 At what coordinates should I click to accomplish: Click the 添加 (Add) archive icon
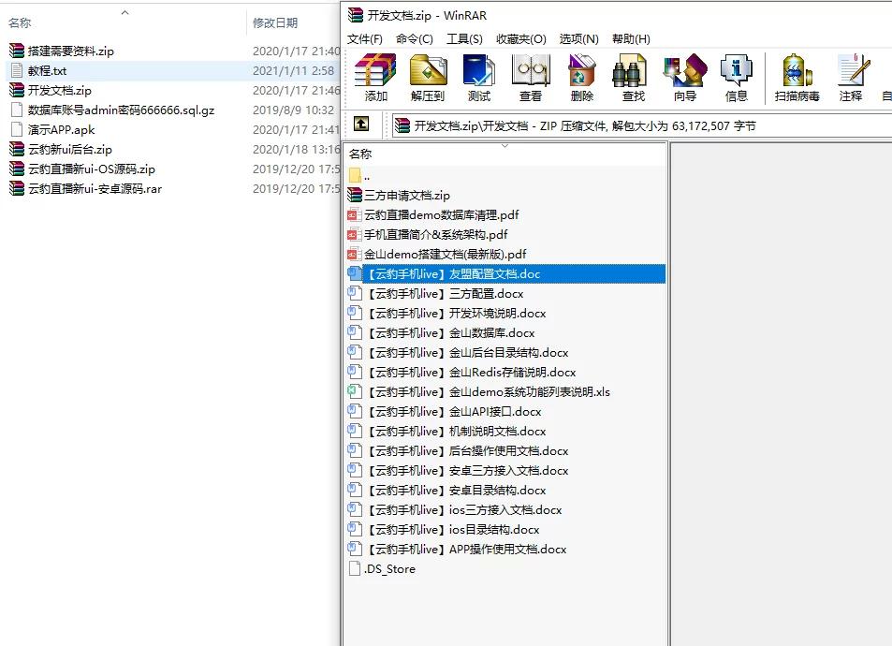point(374,77)
